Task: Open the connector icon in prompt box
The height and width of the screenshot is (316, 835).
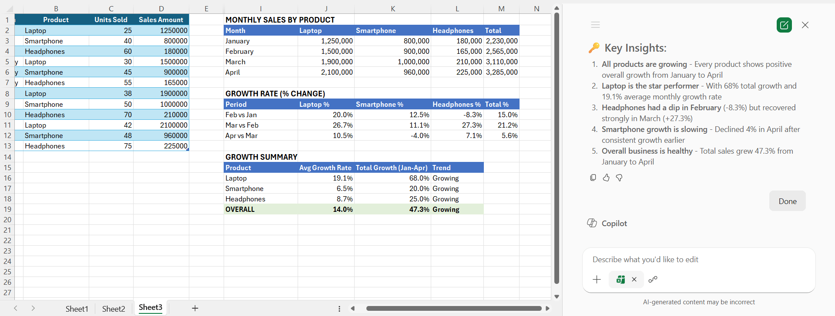Action: [x=653, y=280]
